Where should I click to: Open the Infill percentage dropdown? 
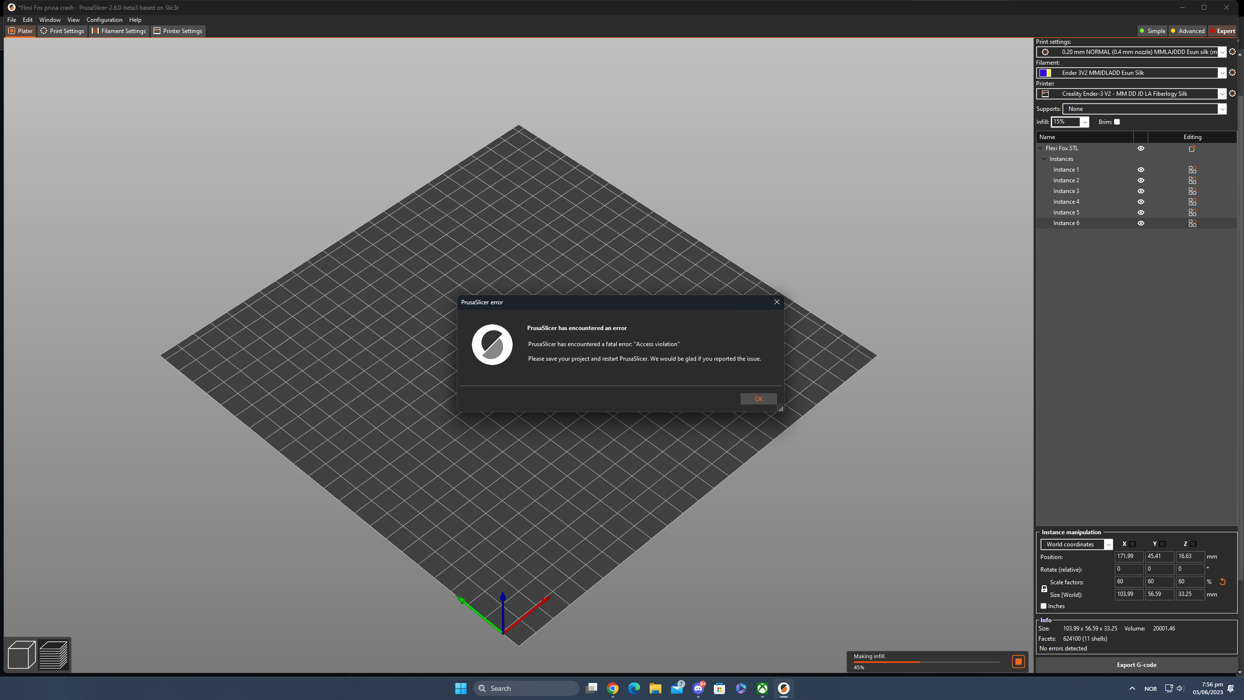(x=1085, y=122)
